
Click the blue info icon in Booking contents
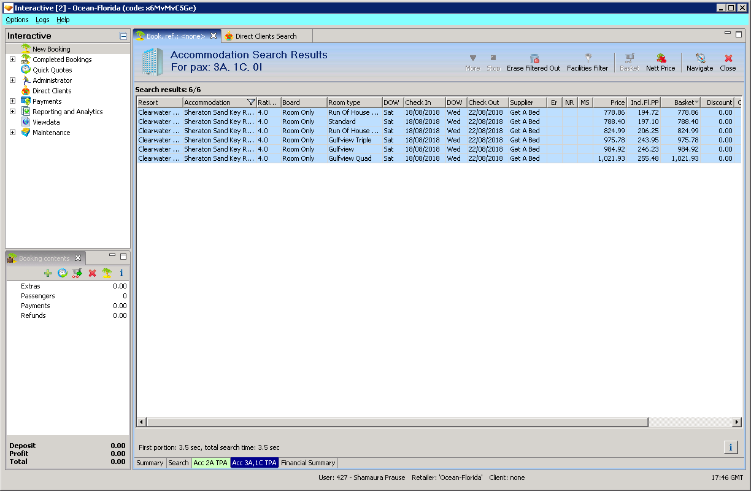tap(121, 273)
